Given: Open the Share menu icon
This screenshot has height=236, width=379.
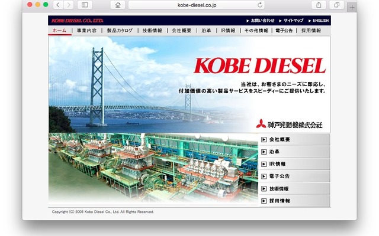Looking at the screenshot, I should [319, 5].
